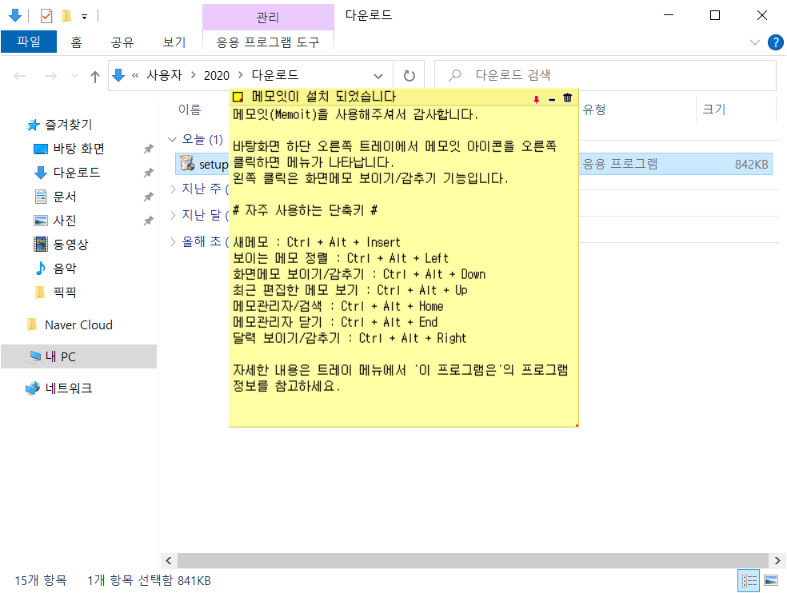Click 사용자 in the address path

(164, 75)
